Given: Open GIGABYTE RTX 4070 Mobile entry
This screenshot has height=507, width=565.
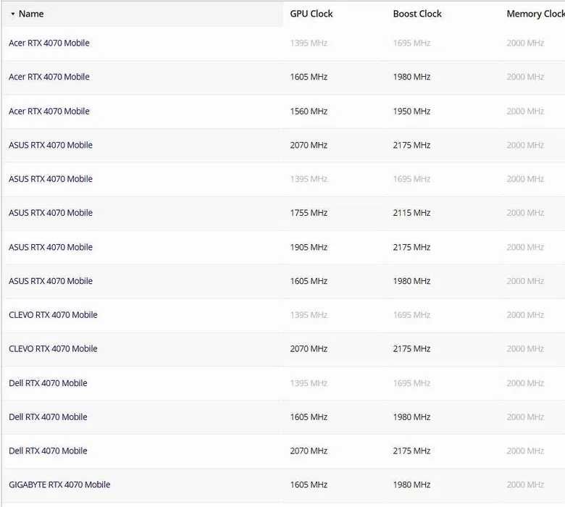Looking at the screenshot, I should point(59,485).
